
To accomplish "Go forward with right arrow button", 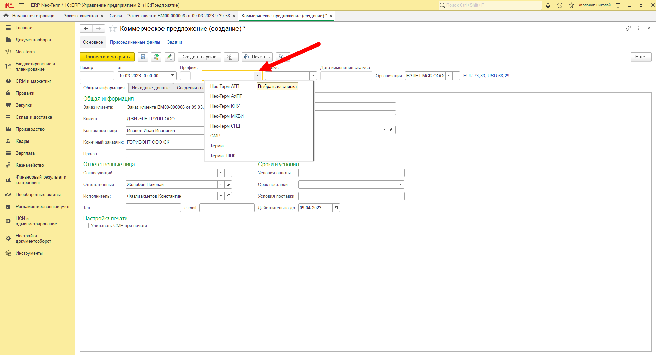I will tap(98, 29).
